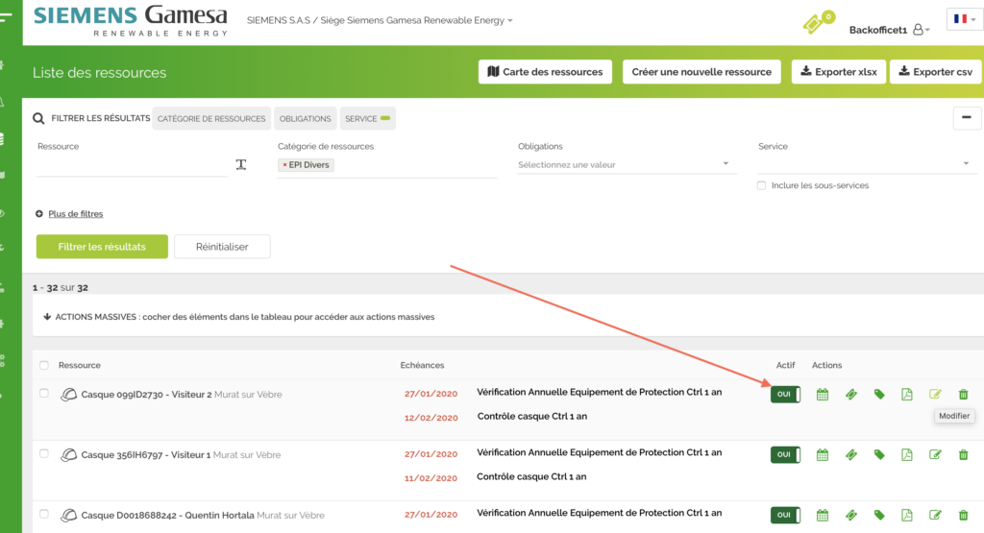Toggle Actif switch for Casque 099ID2730
984x533 pixels.
(785, 395)
